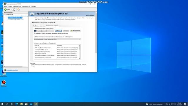
Task: Collapse the Параметры 3D tree node
Action: pyautogui.click(x=5, y=14)
